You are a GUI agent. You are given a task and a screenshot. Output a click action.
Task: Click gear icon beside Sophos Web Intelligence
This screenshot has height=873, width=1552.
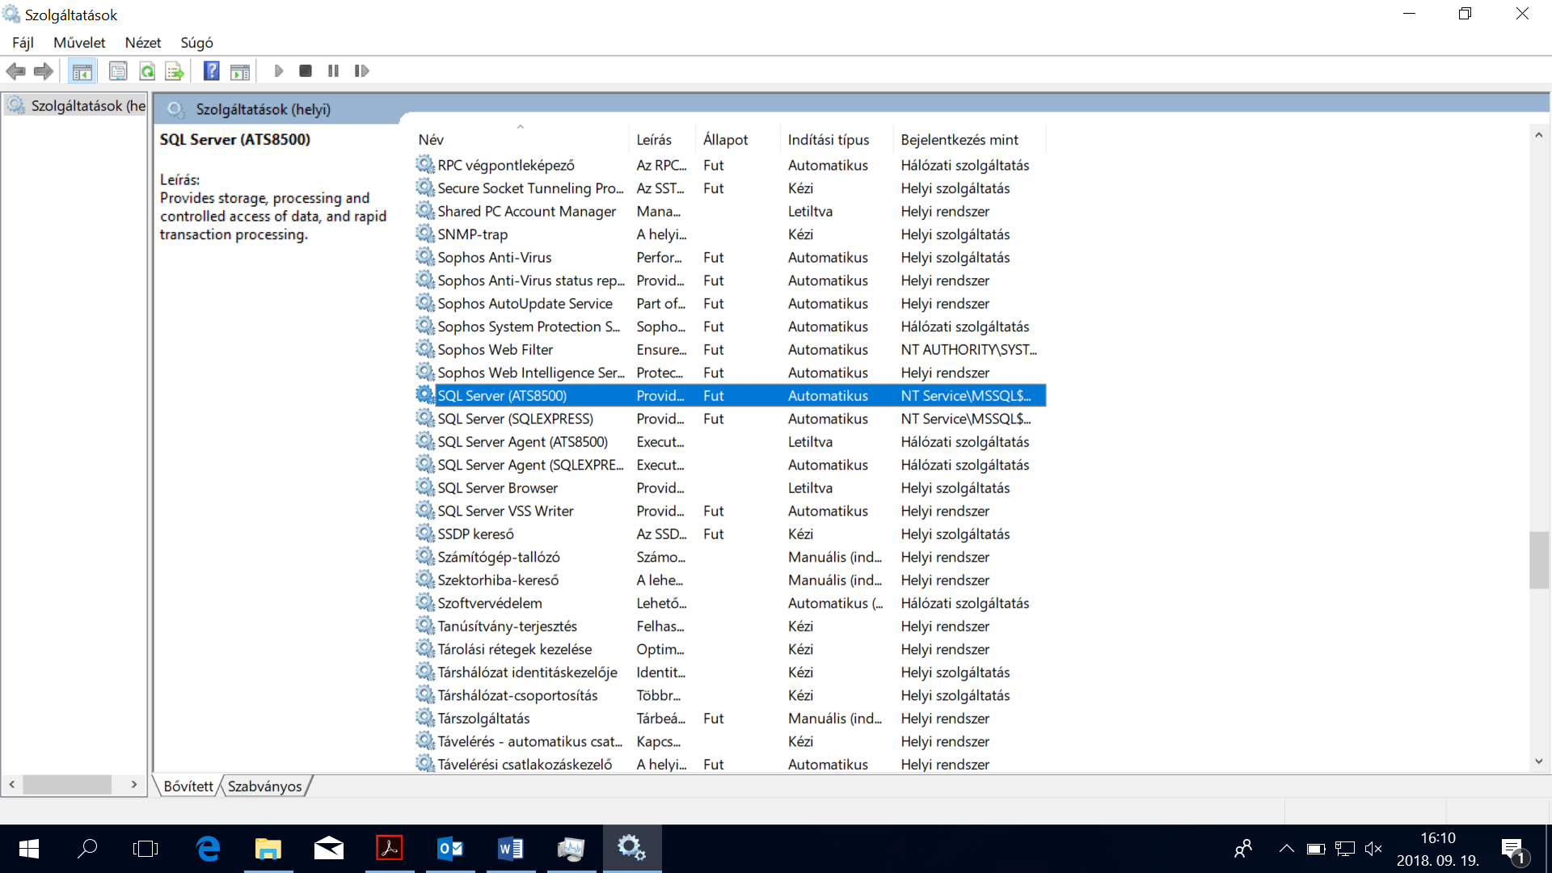point(425,372)
